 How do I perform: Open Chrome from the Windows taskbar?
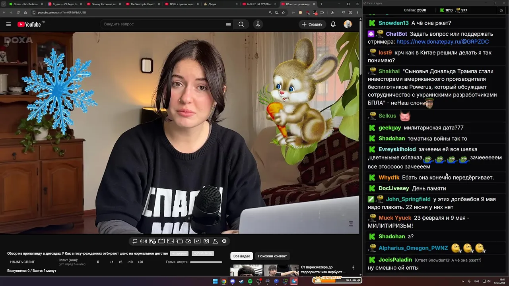coord(224,281)
